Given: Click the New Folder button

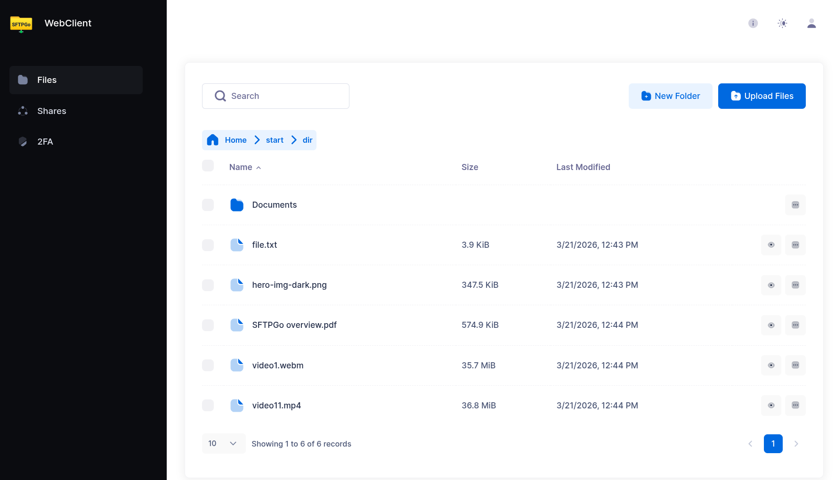Looking at the screenshot, I should (x=671, y=96).
